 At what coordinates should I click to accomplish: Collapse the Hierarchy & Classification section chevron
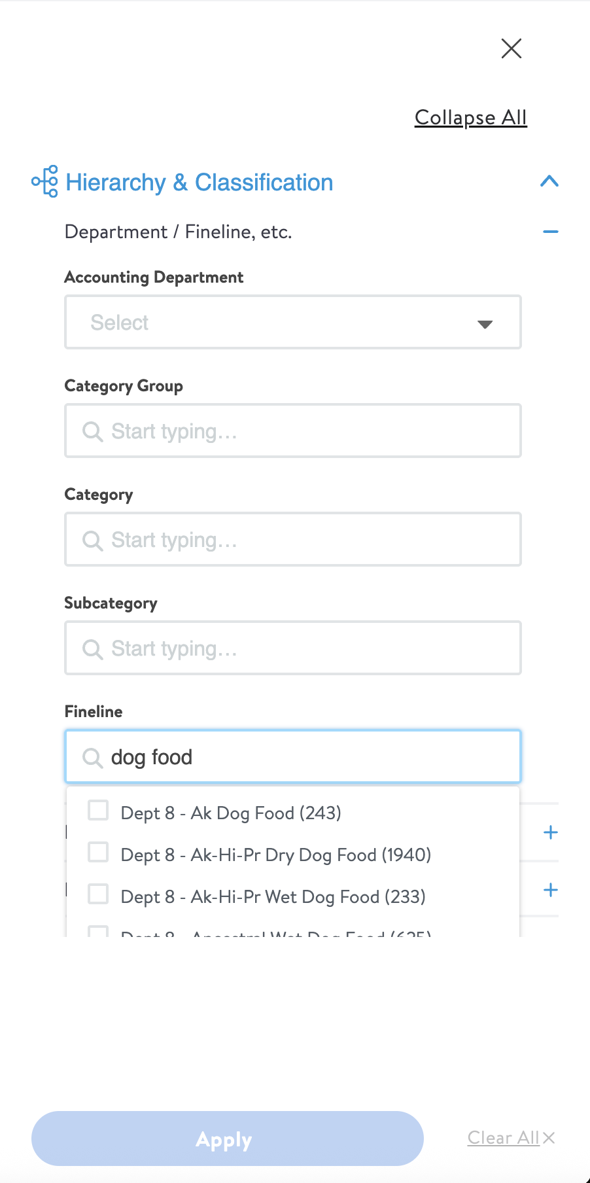coord(549,181)
